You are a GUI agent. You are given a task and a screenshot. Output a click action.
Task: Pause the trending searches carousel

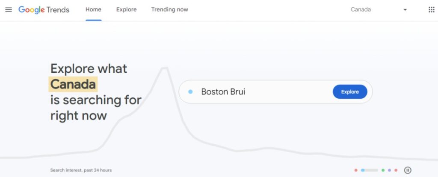408,170
